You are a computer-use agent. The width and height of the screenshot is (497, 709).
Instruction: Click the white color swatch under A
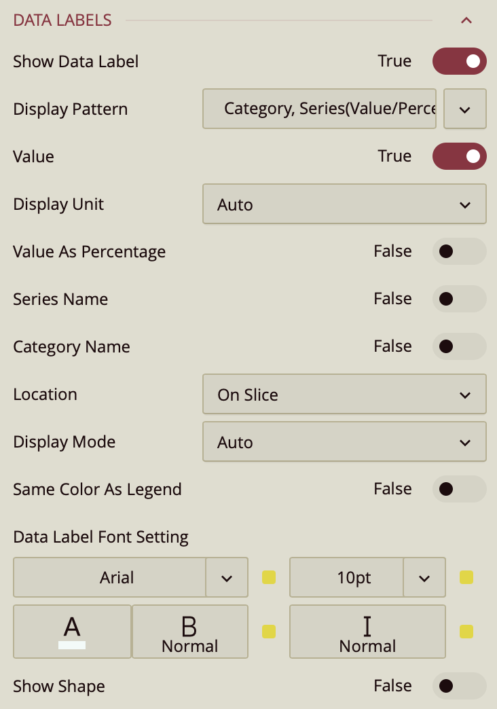pos(72,644)
